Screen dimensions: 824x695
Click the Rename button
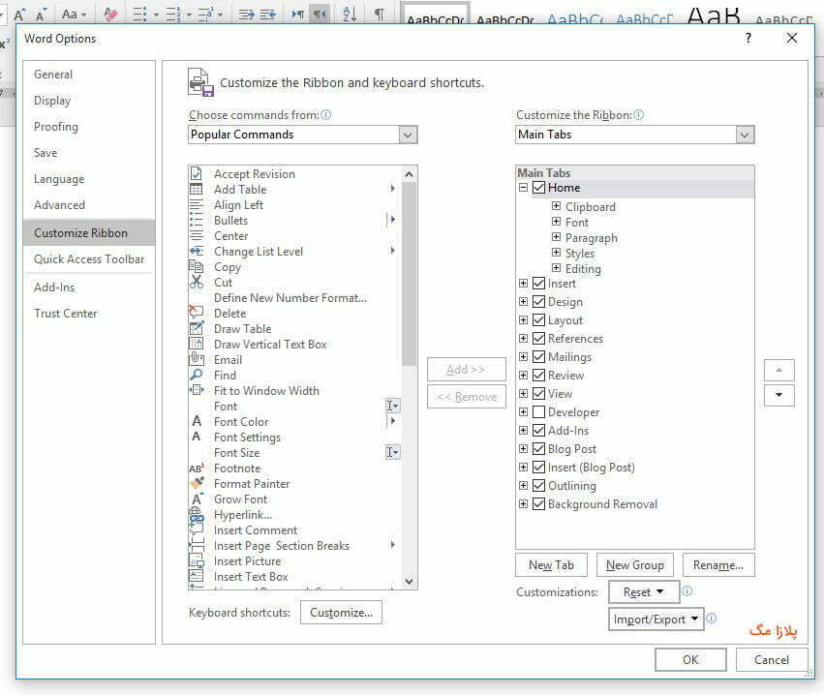click(718, 564)
